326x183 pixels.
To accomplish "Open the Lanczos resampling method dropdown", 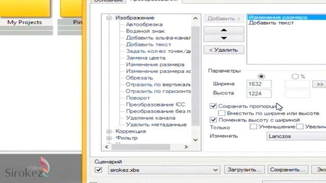I will [296, 136].
